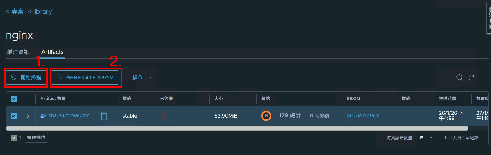Screen dimensions: 491x155
Task: Click the unsigned red cross icon
Action: point(164,116)
